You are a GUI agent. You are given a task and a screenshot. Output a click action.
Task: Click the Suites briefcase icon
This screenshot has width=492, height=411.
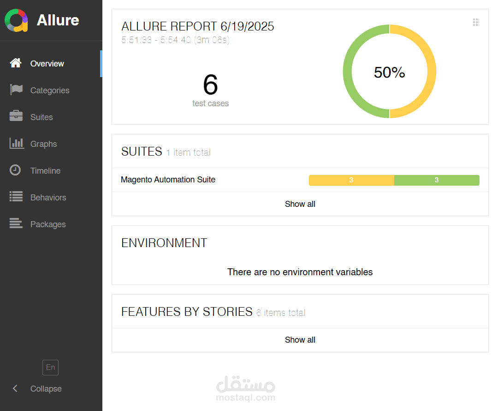16,117
